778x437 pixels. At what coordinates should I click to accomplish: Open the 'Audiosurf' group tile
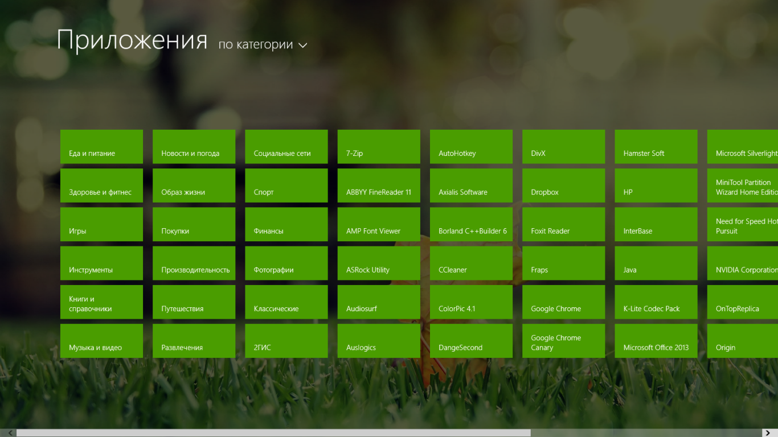click(x=379, y=302)
